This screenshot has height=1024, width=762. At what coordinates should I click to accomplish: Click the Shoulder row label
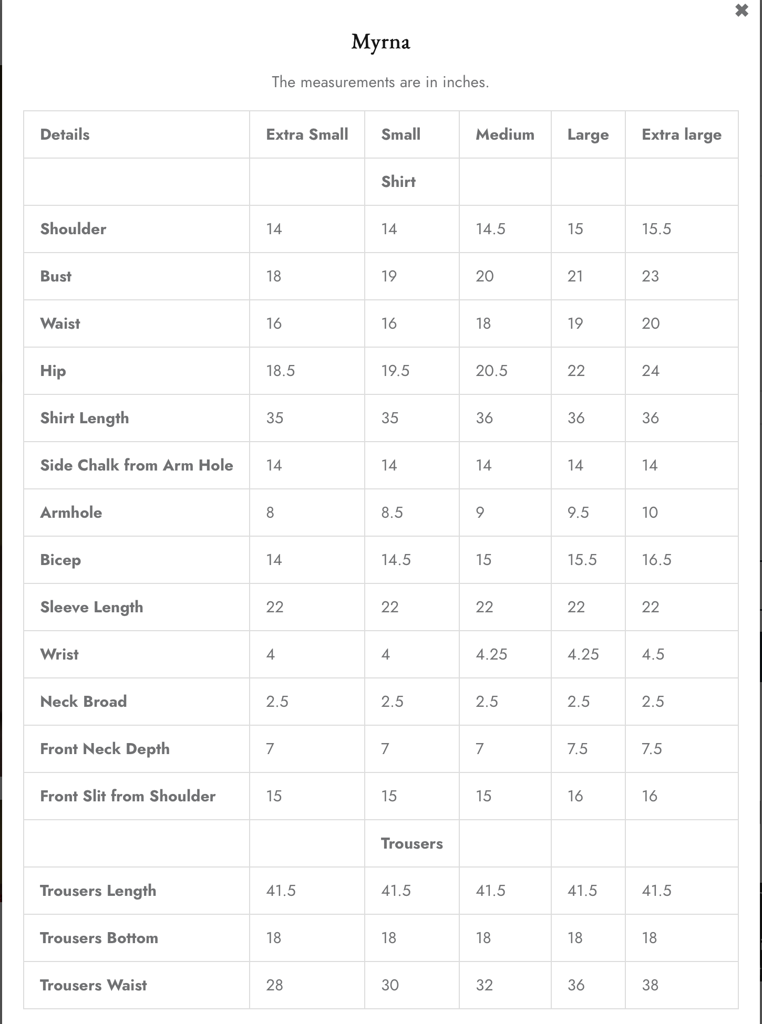73,229
